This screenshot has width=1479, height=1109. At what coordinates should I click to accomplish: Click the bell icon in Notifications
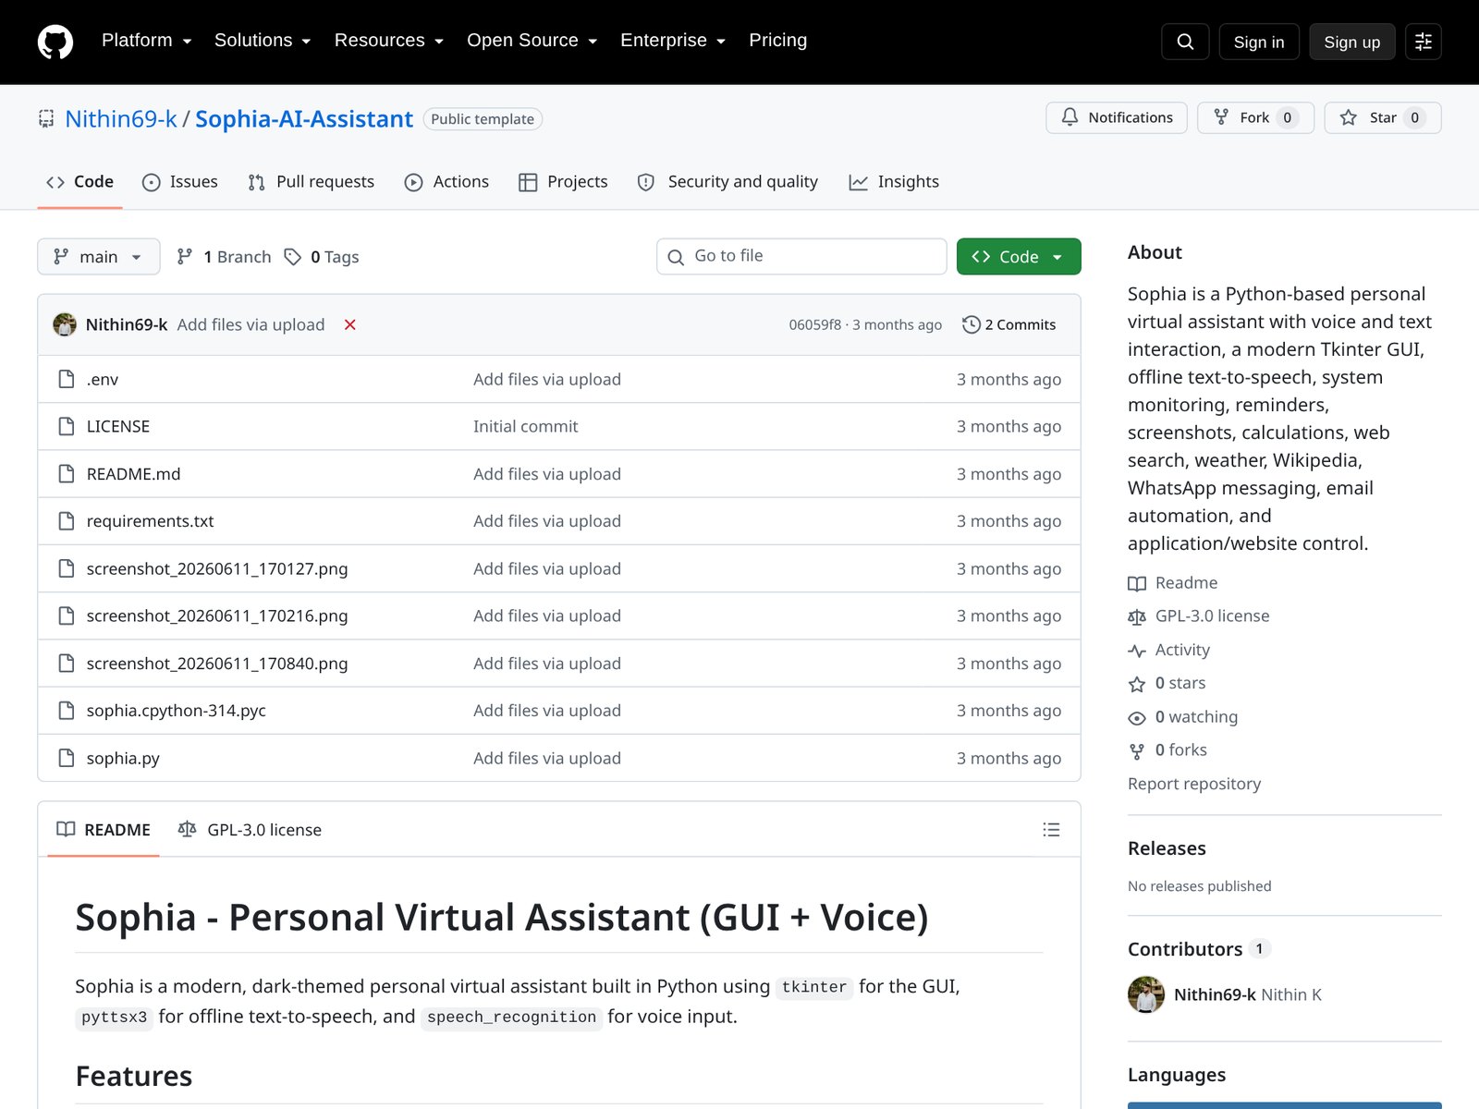1070,117
